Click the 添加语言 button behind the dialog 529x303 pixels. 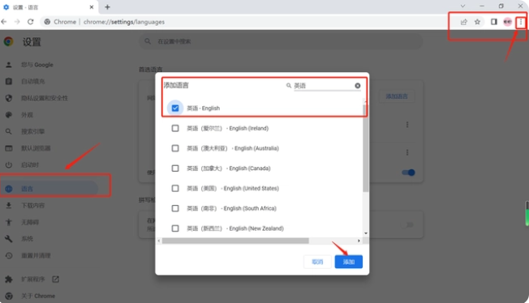397,96
